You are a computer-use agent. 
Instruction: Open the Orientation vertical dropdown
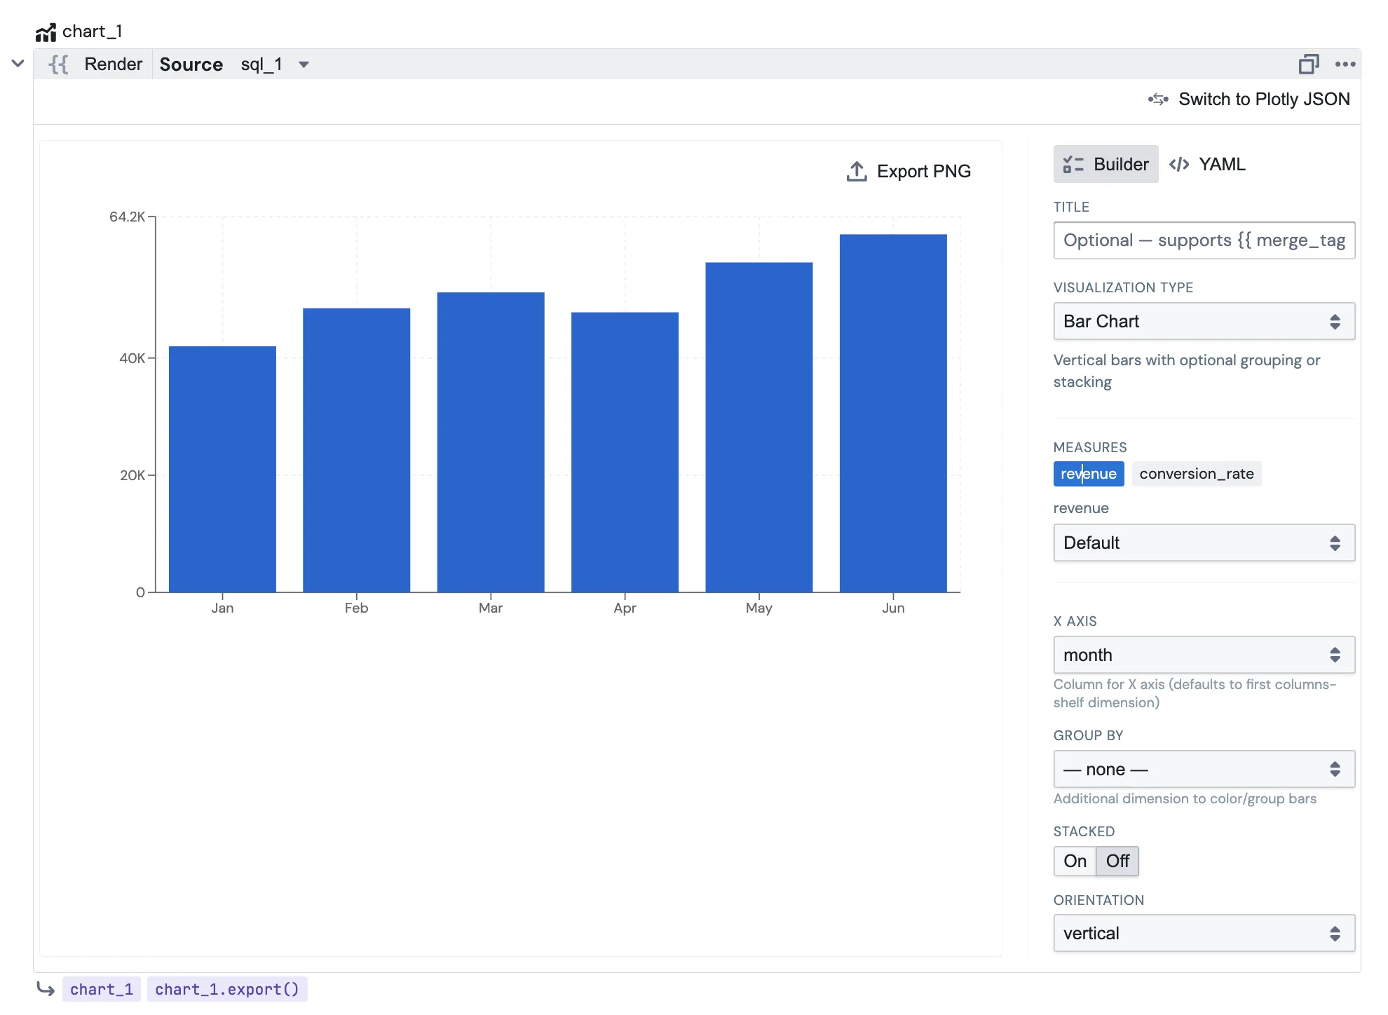(x=1204, y=933)
